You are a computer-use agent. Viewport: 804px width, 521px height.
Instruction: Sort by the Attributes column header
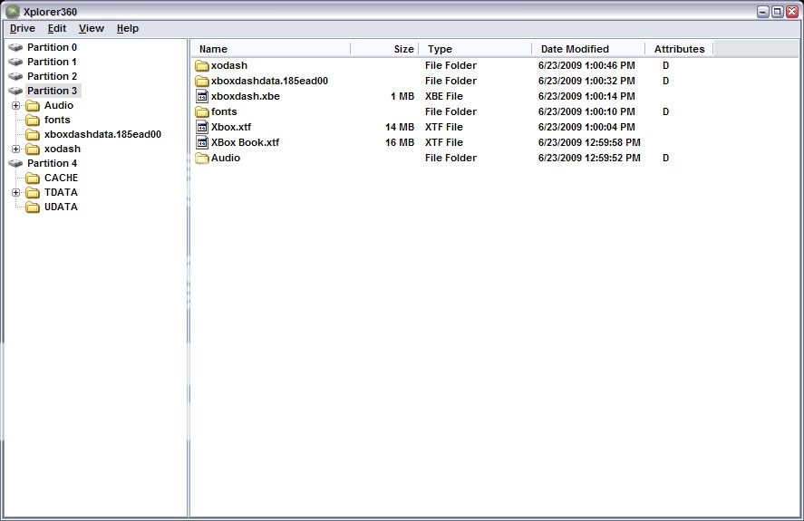[680, 49]
